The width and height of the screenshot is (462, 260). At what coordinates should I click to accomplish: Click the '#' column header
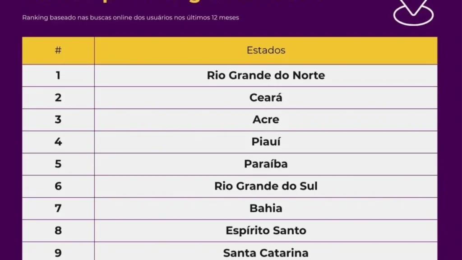(x=58, y=51)
